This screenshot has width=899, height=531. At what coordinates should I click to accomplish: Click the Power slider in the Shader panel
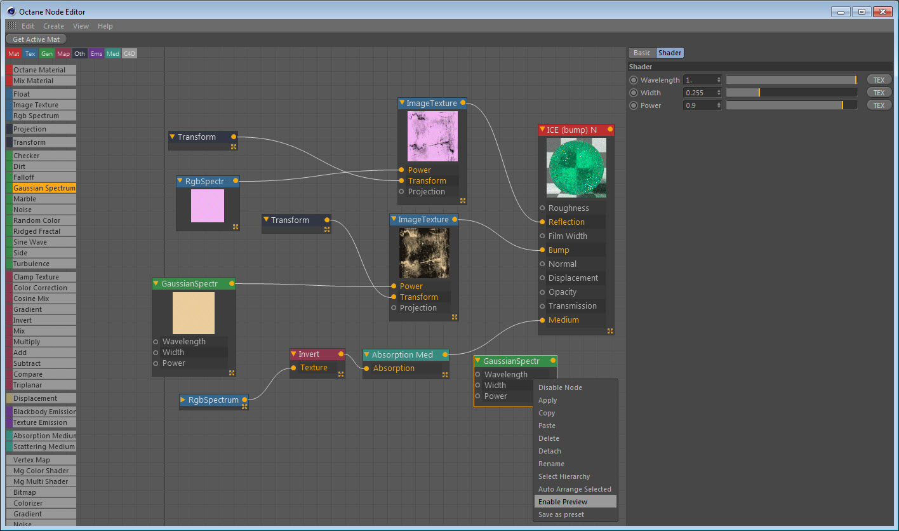792,105
